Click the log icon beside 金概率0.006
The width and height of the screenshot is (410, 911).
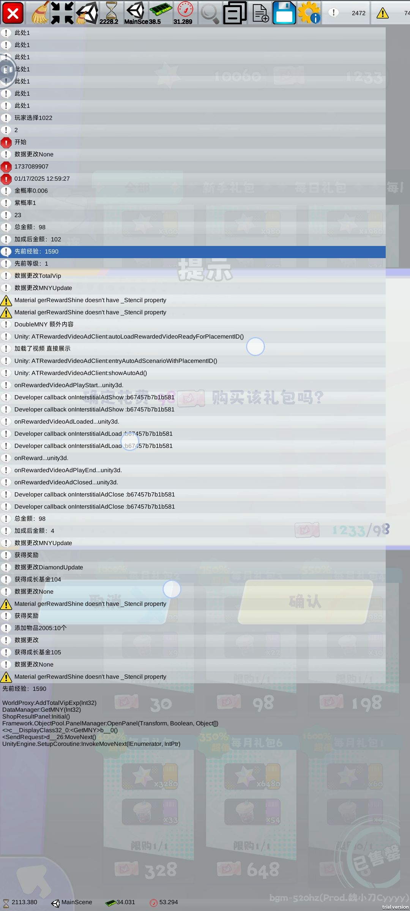click(x=6, y=191)
